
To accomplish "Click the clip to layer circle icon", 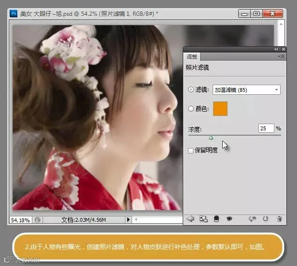I will pyautogui.click(x=216, y=219).
